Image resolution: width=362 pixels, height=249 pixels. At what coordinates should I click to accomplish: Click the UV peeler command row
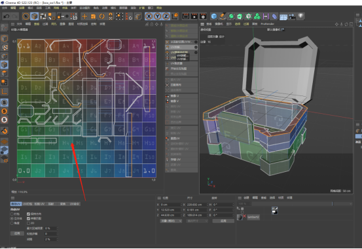pos(181,63)
